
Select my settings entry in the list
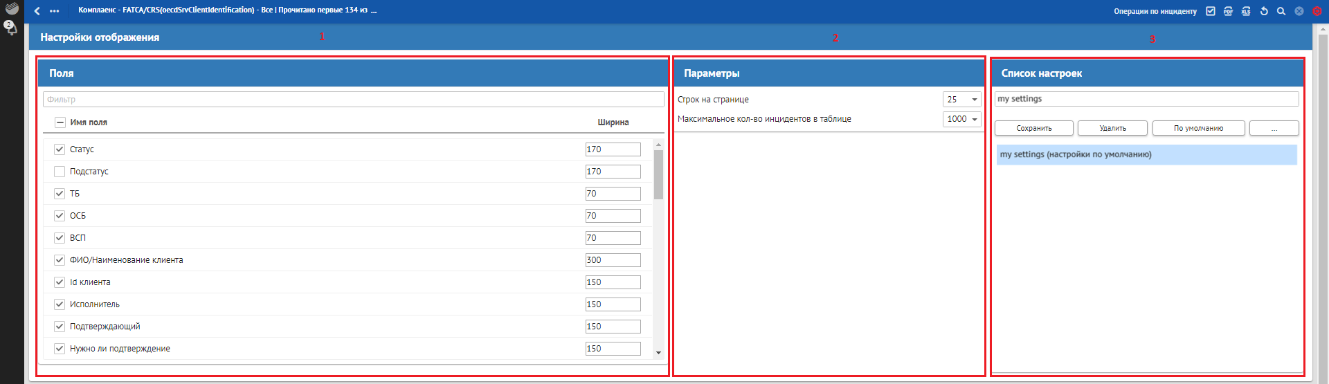pos(1146,154)
